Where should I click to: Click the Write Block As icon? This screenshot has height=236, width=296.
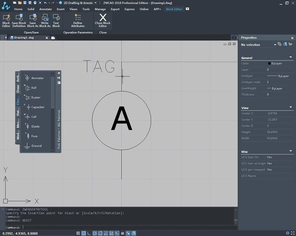click(x=44, y=20)
